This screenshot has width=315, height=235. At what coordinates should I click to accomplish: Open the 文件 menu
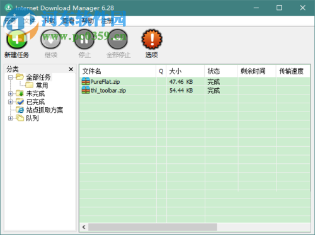tap(29, 21)
